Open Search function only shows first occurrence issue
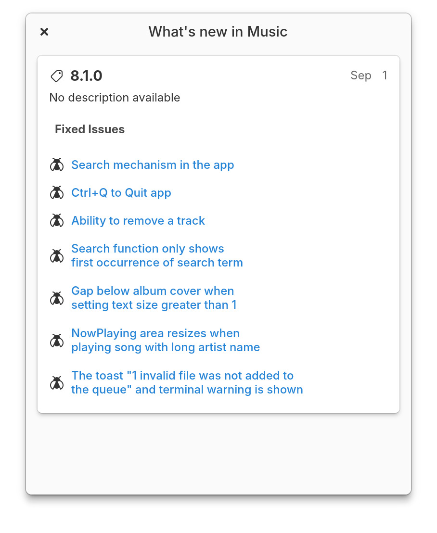 tap(157, 256)
